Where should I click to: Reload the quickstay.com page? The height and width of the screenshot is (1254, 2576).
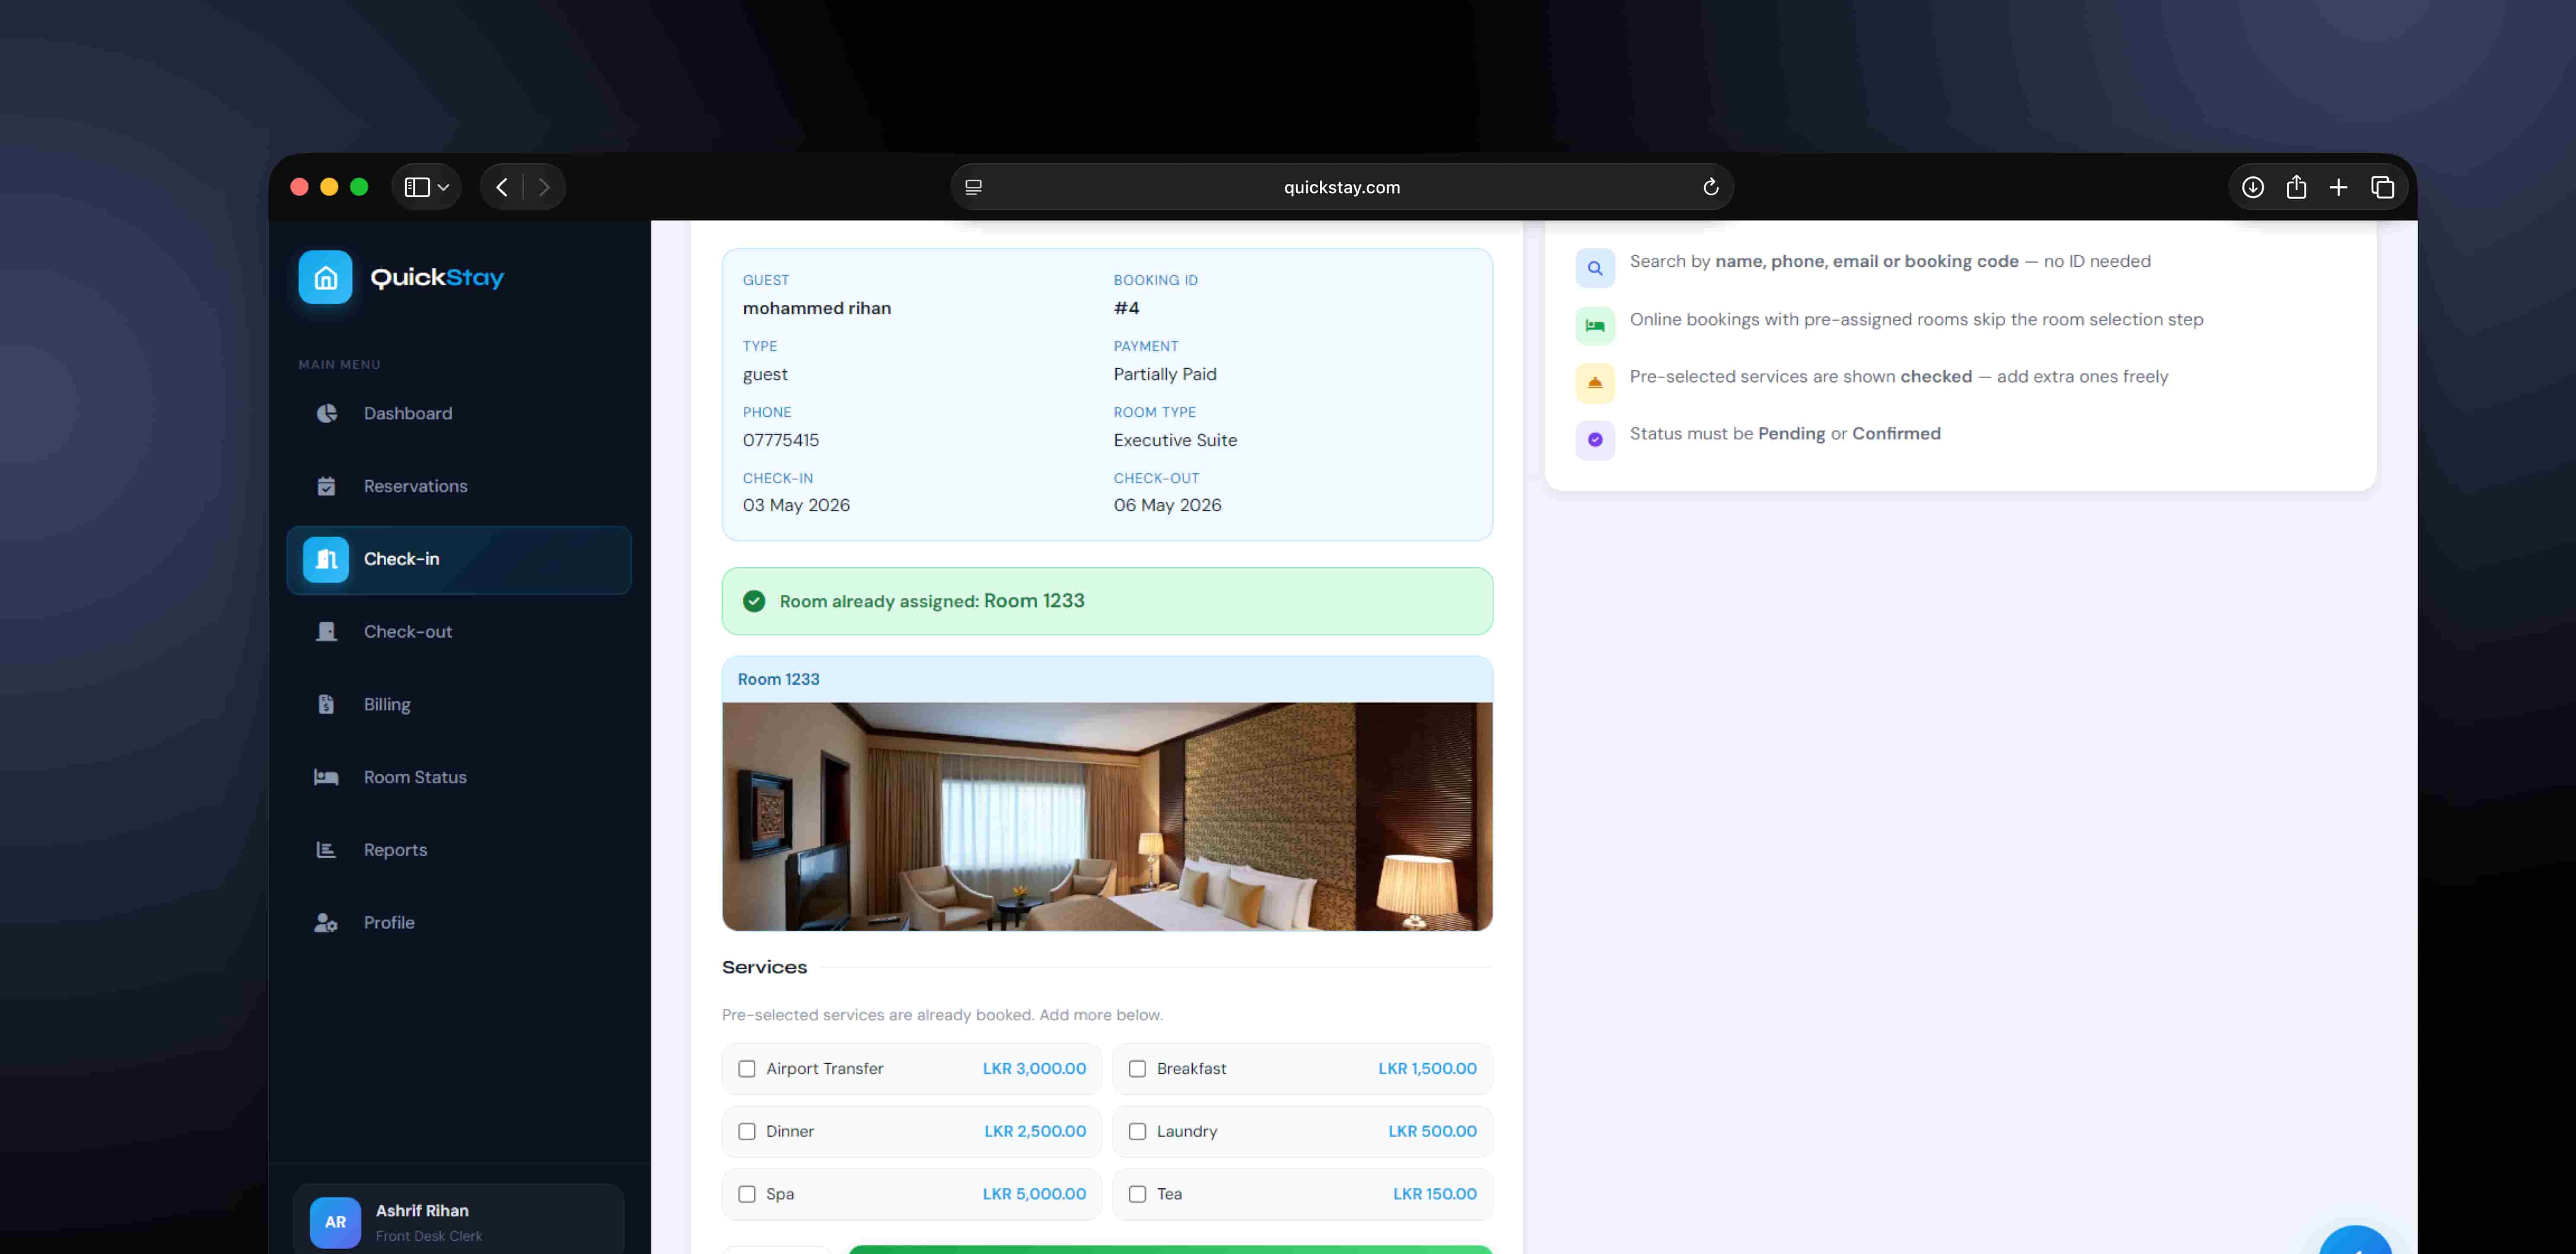(x=1711, y=187)
